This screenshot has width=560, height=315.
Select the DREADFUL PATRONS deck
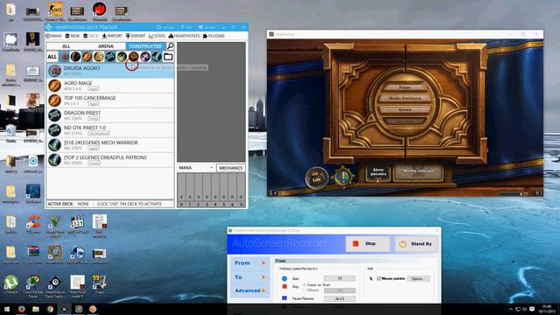click(x=110, y=160)
